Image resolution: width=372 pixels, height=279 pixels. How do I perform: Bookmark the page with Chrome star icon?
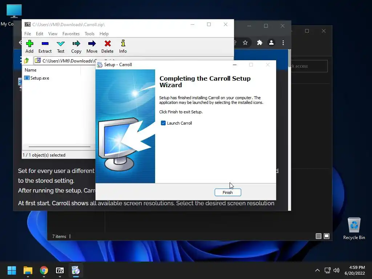click(245, 43)
